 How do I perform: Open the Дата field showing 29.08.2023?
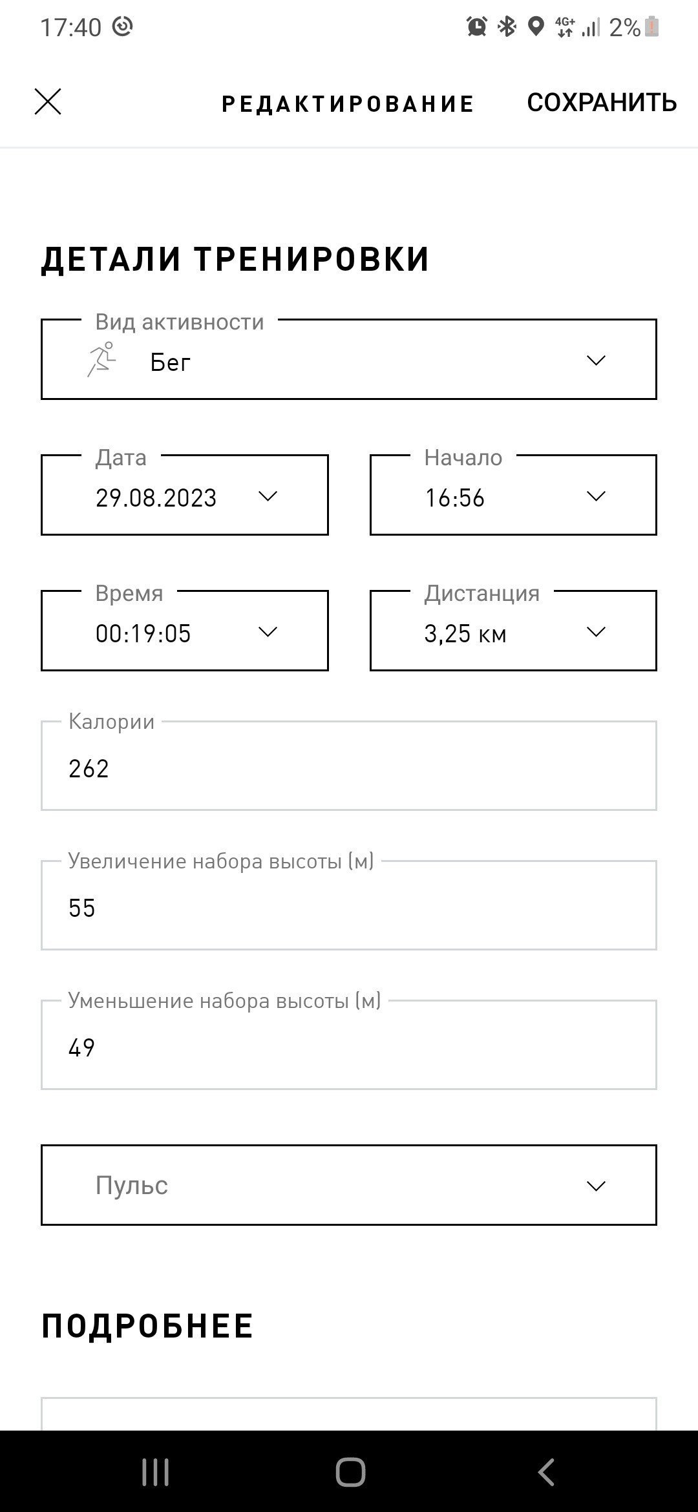[185, 495]
